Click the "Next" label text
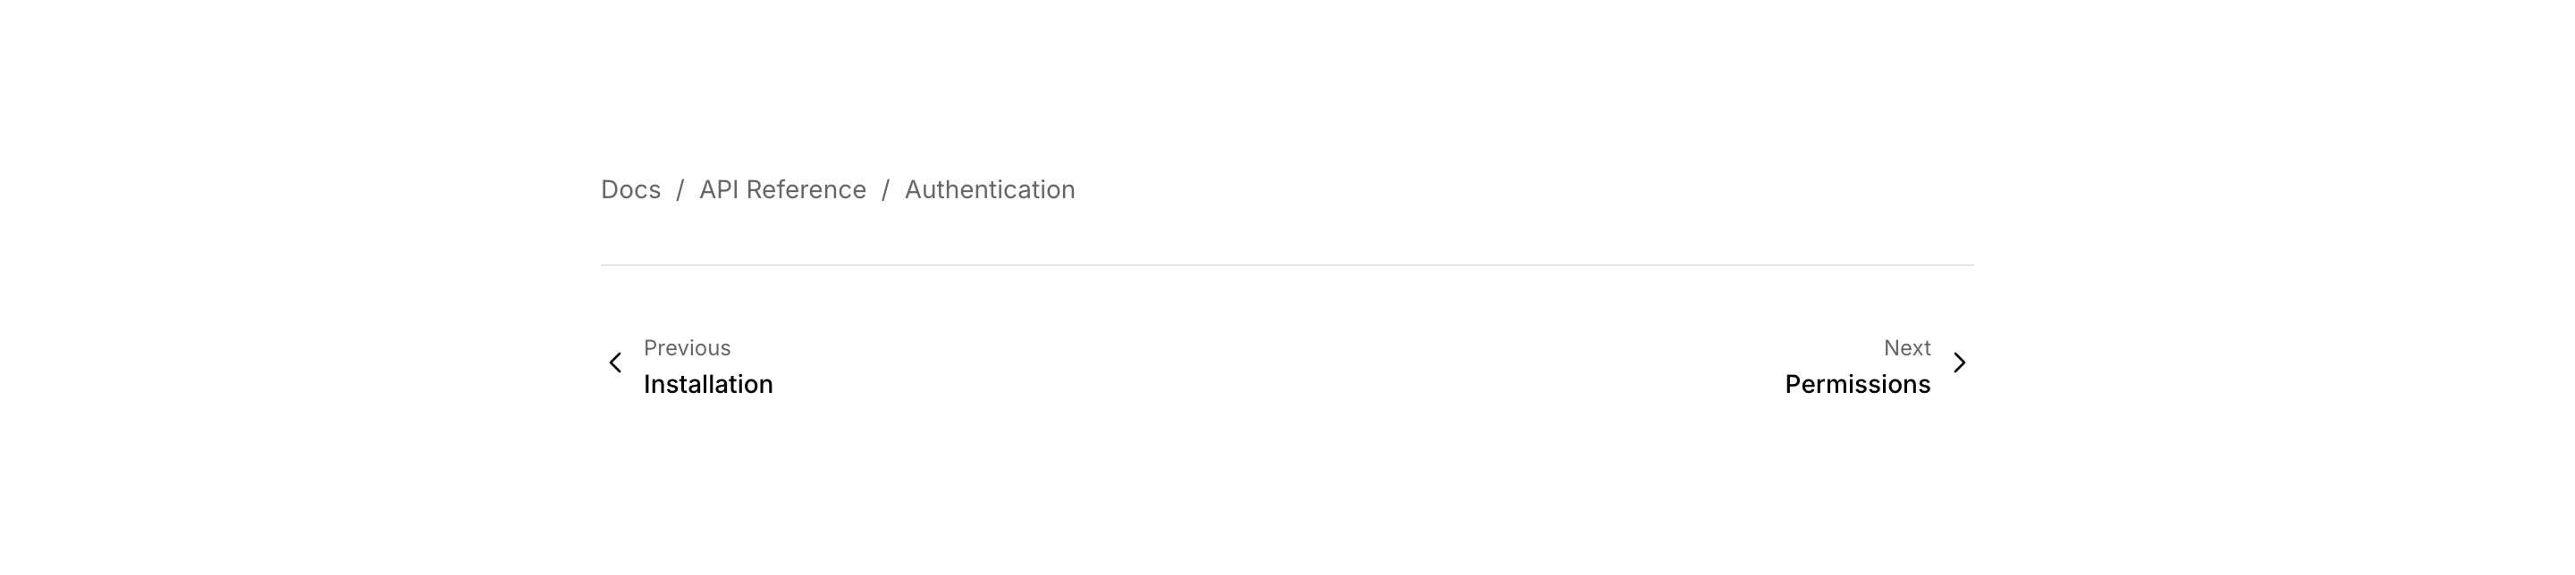The image size is (2575, 575). (x=1906, y=347)
